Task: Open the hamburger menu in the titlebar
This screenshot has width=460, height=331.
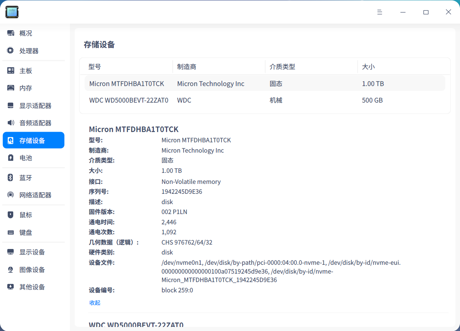Action: click(379, 12)
